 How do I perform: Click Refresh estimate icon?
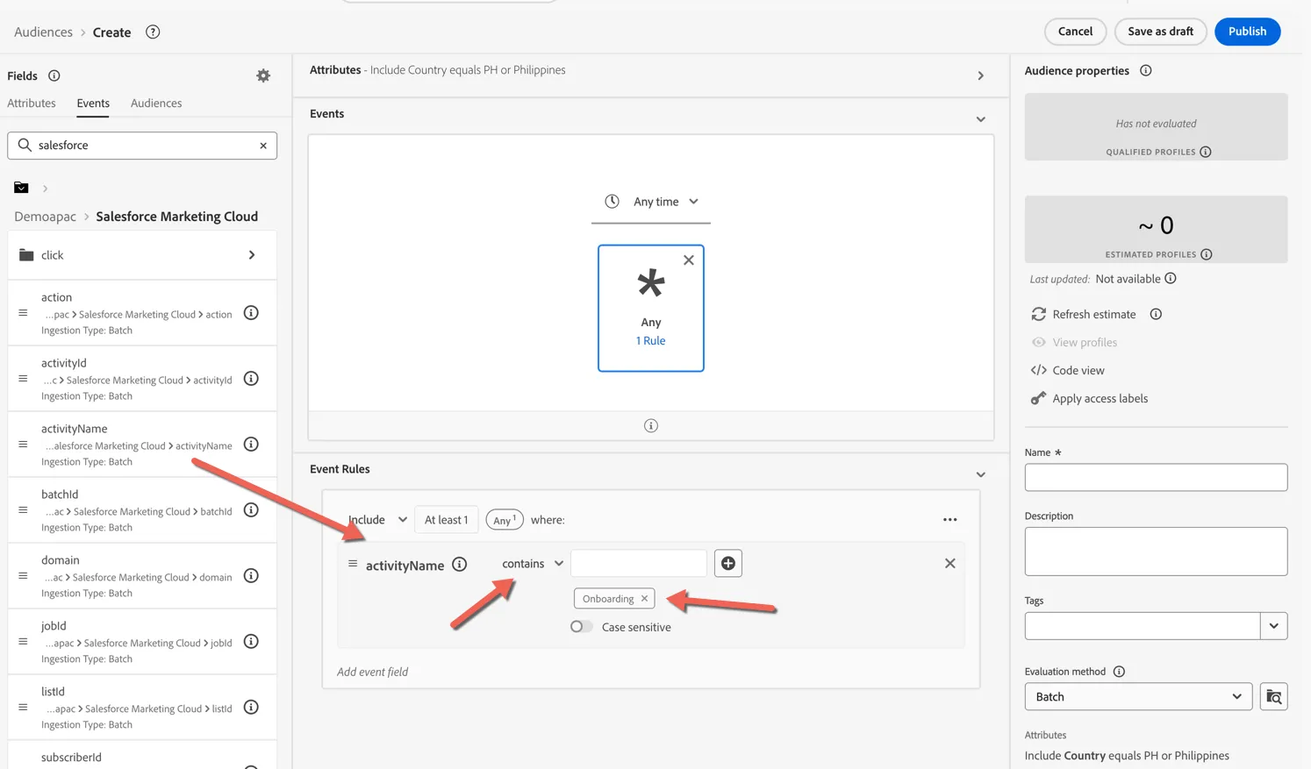(1039, 314)
